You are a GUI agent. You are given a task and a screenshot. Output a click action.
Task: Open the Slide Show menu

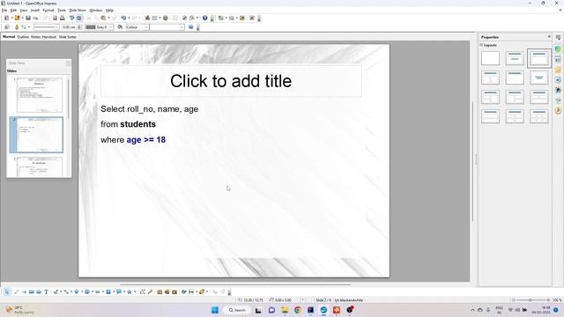(78, 11)
